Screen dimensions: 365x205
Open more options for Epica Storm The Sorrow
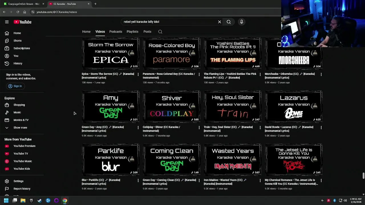138,74
